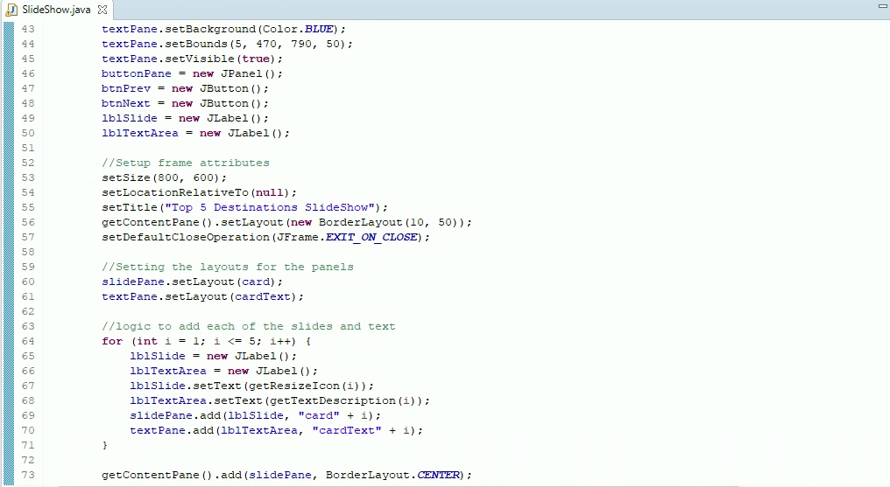Click line number 62 in the gutter
890x487 pixels.
28,311
